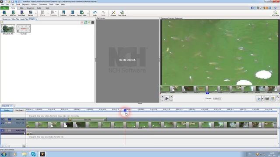Screen dimensions: 280x157
Task: Click the add bin tab plus button
Action: pyautogui.click(x=37, y=19)
